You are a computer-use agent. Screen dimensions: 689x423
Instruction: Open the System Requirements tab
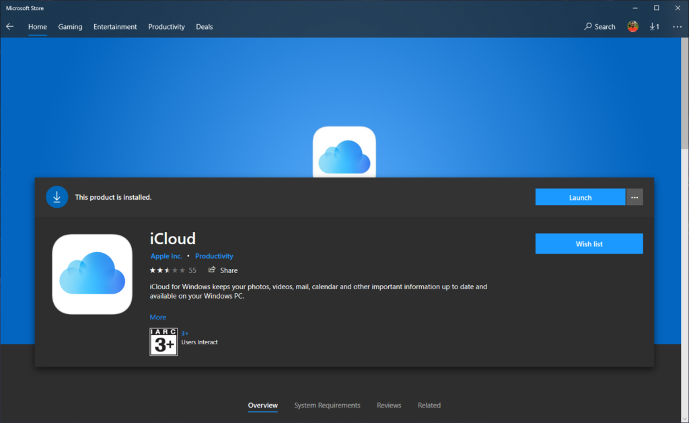[327, 405]
